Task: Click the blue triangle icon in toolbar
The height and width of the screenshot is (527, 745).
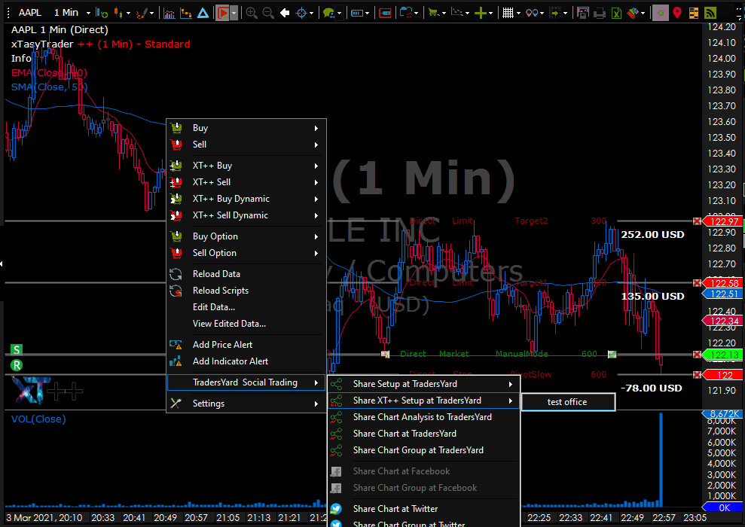Action: [203, 13]
